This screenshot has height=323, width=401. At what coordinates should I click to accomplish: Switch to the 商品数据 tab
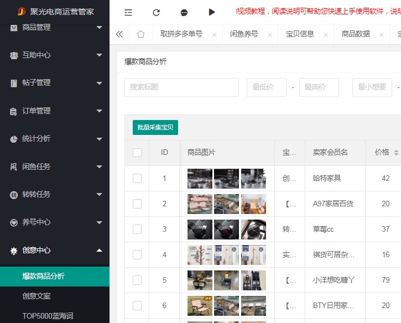[356, 34]
